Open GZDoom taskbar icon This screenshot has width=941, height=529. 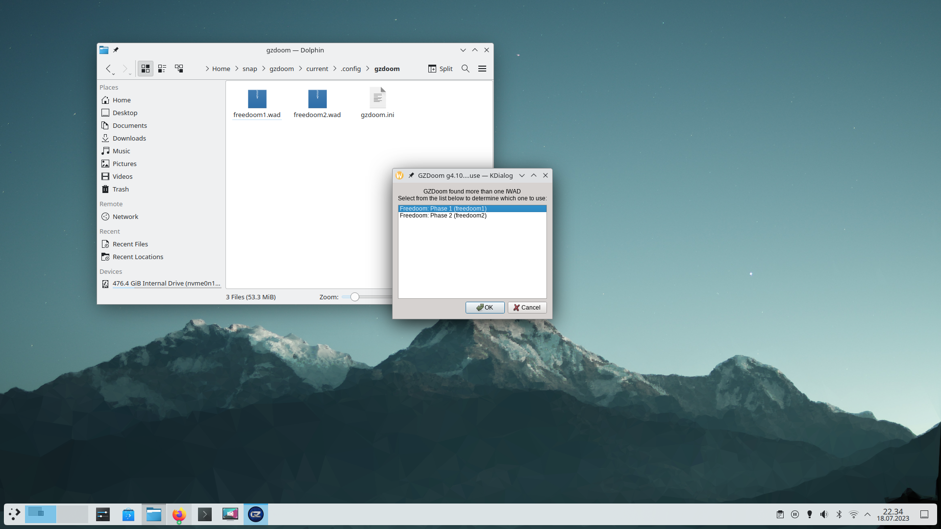click(x=256, y=513)
